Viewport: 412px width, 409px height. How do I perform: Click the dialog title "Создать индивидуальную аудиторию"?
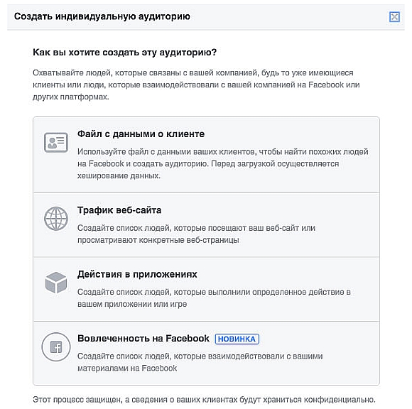point(102,16)
